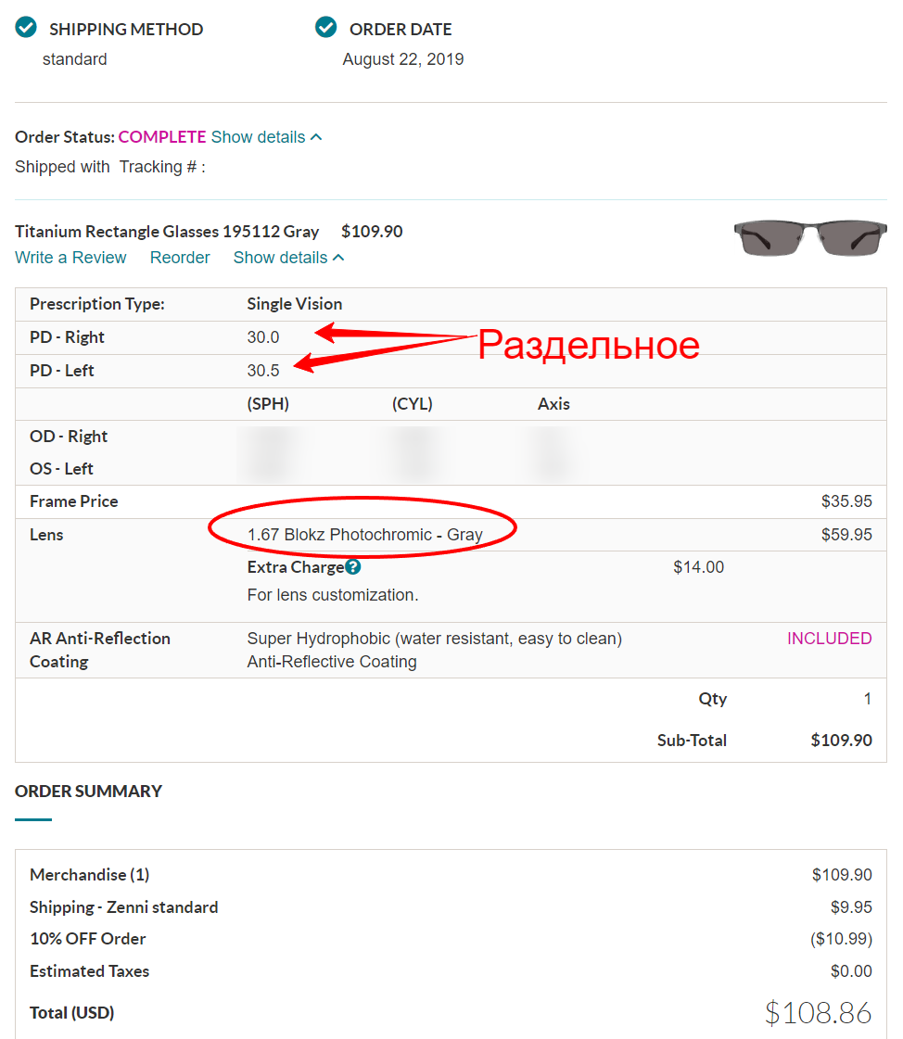Viewport: 903px width, 1039px height.
Task: Open the Write a Review link
Action: pyautogui.click(x=70, y=258)
